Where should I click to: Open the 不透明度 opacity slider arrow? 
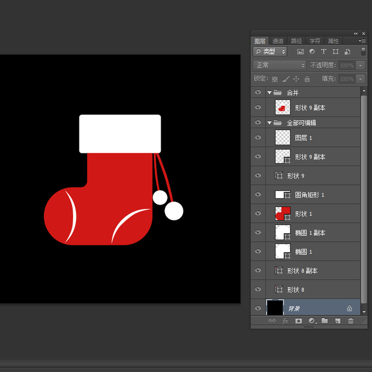point(360,65)
